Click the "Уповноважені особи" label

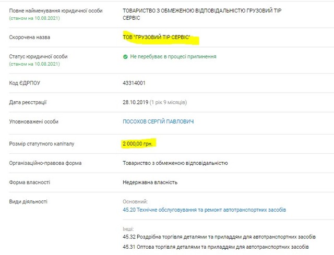(34, 122)
